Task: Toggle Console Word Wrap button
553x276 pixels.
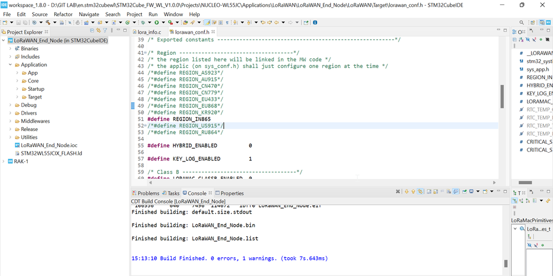Action: click(442, 191)
